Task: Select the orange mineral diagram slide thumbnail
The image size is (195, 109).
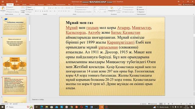Action: [x=15, y=66]
